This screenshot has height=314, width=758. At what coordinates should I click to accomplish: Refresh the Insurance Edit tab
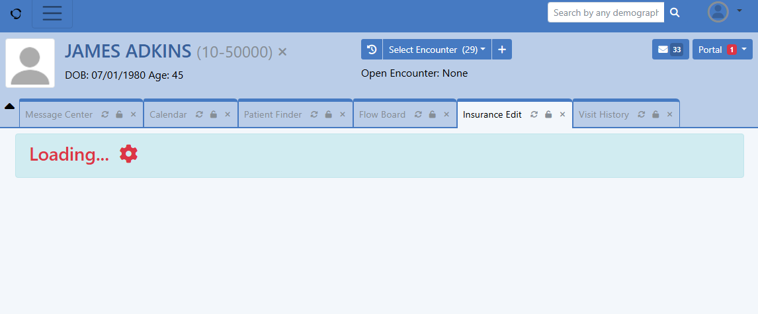pos(534,114)
